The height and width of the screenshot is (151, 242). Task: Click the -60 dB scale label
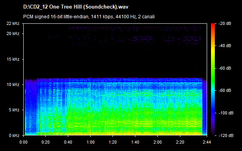(225, 68)
